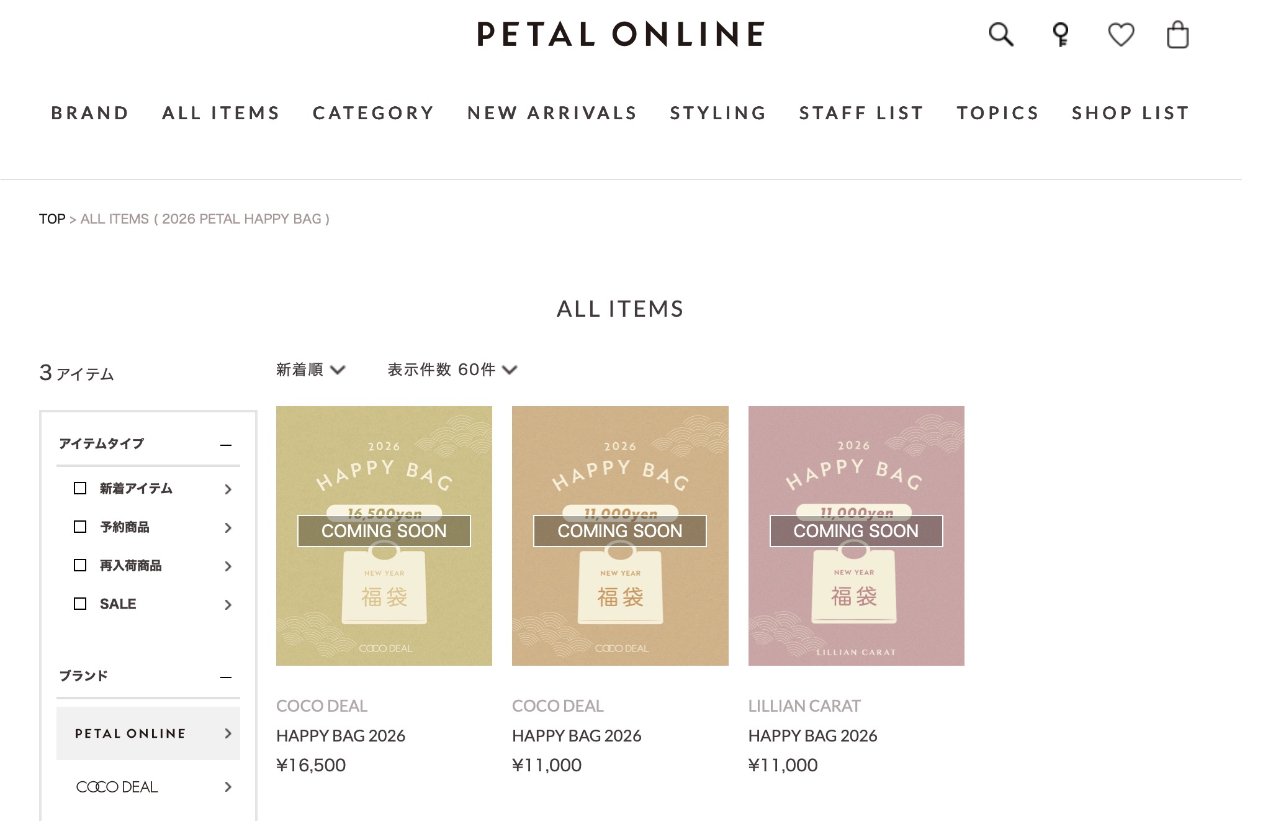The image size is (1286, 821).
Task: Open the LILLIAN CARAT HAPPY BAG 2026 link
Action: 812,736
